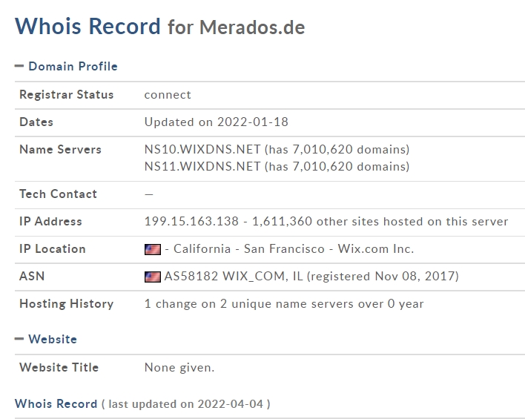Click the Registrar Status connect value
The image size is (525, 419).
[168, 95]
